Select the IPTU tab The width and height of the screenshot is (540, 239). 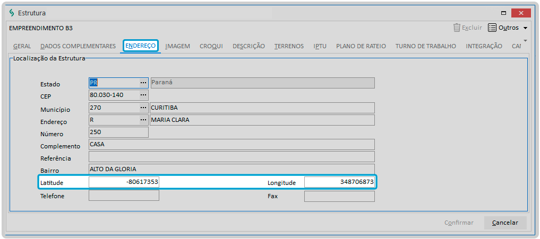(320, 46)
